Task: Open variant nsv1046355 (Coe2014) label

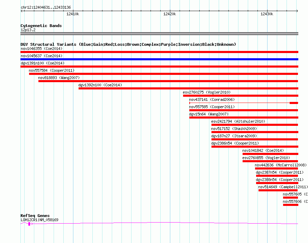Action: pyautogui.click(x=42, y=49)
